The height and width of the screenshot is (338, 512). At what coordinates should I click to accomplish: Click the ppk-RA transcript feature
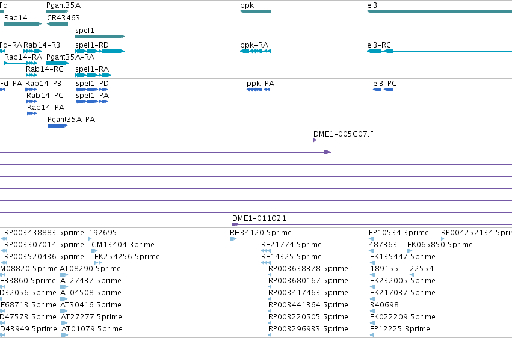click(x=255, y=51)
